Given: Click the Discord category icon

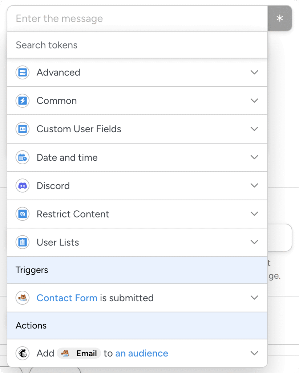Looking at the screenshot, I should coord(22,186).
